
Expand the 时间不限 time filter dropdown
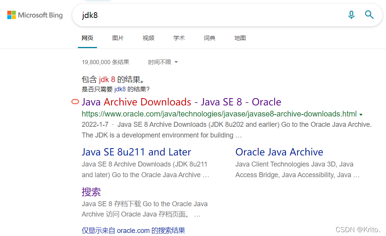point(163,62)
